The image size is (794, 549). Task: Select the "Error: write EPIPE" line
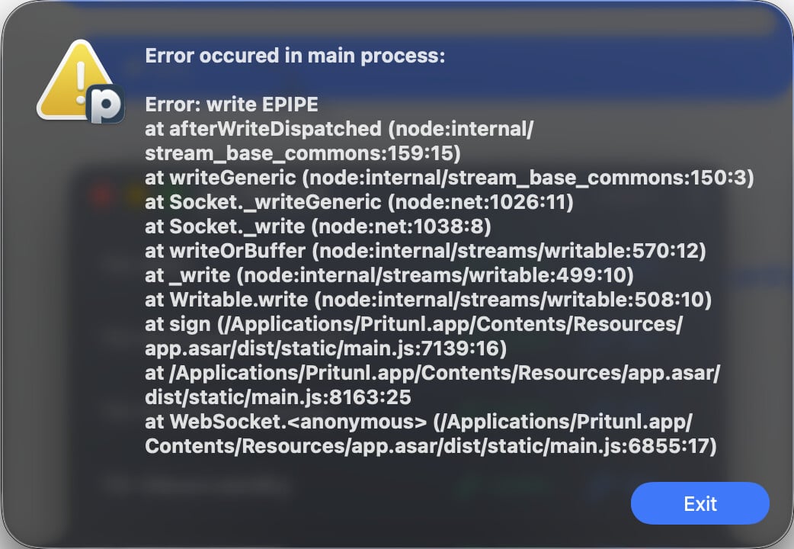click(232, 104)
